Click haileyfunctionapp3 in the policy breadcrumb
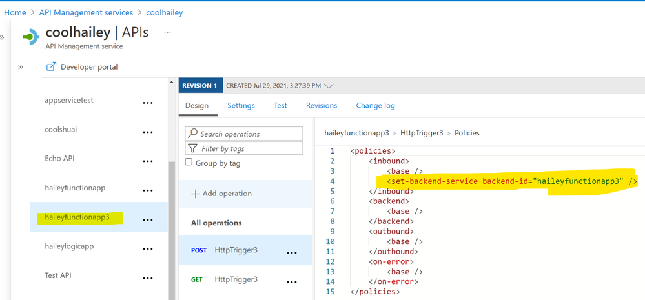645x300 pixels. (356, 133)
